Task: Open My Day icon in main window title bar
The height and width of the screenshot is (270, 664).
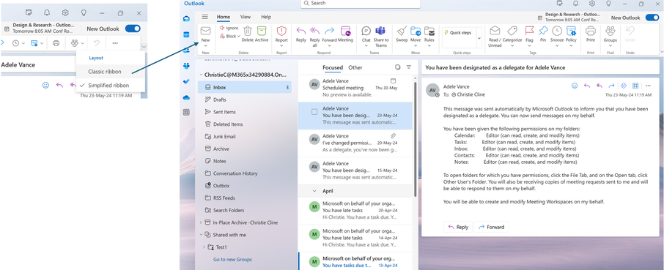Action: pos(559,4)
